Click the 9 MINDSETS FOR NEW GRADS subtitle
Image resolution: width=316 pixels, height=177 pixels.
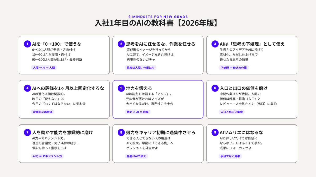coord(158,17)
